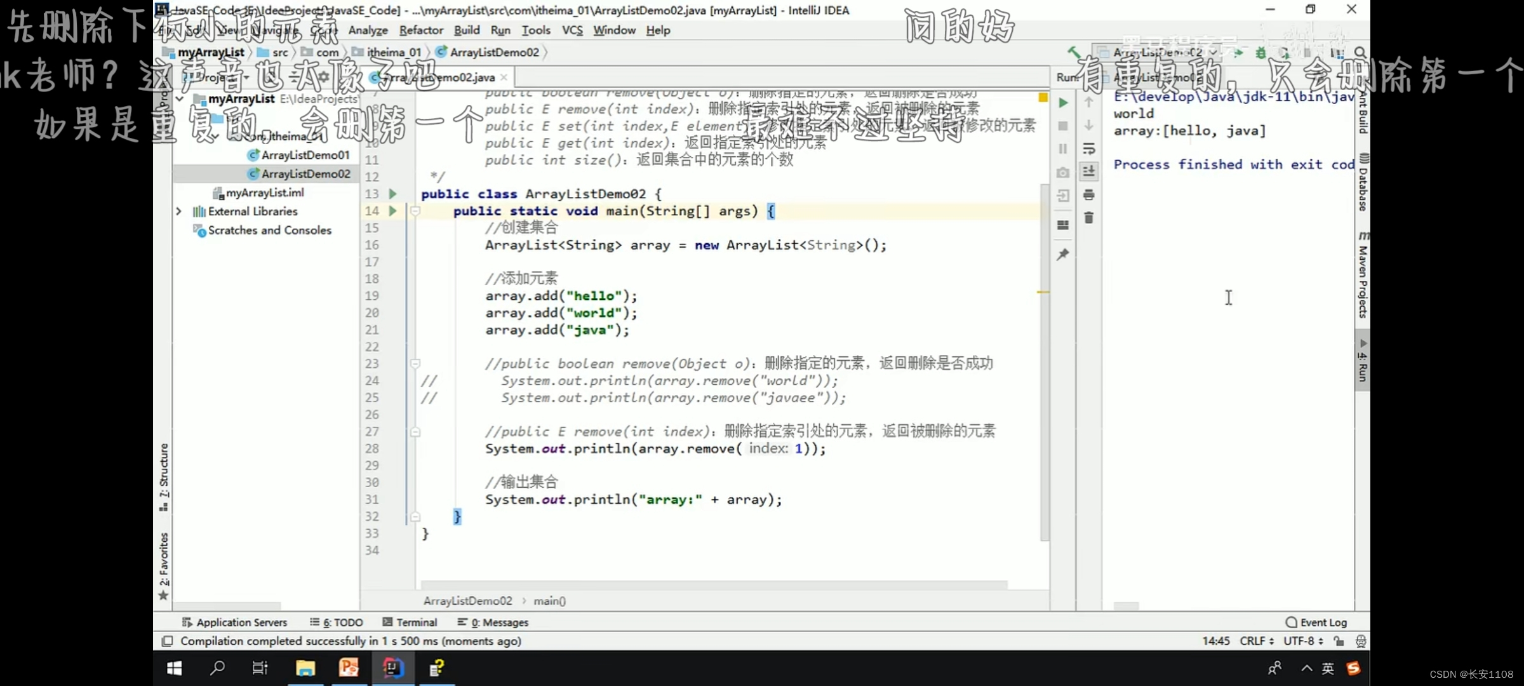Screen dimensions: 1524x686
Task: Open the 6: TODO tool window
Action: (x=337, y=622)
